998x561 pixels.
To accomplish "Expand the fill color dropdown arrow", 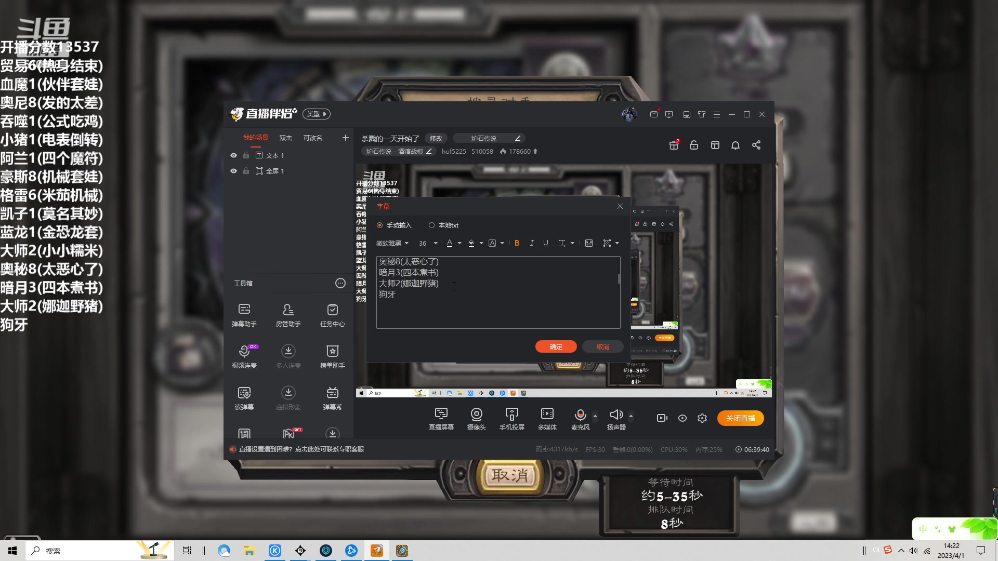I will point(481,243).
